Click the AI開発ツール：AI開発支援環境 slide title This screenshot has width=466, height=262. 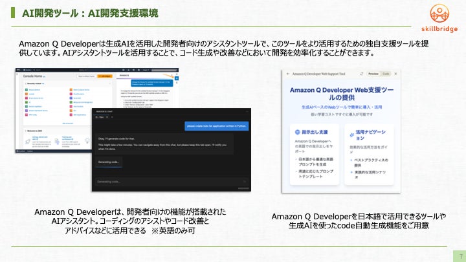(x=90, y=13)
